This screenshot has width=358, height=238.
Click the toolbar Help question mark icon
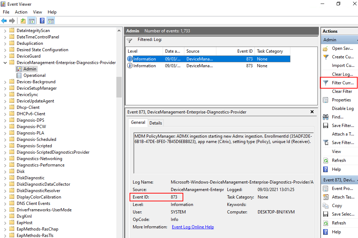42,21
